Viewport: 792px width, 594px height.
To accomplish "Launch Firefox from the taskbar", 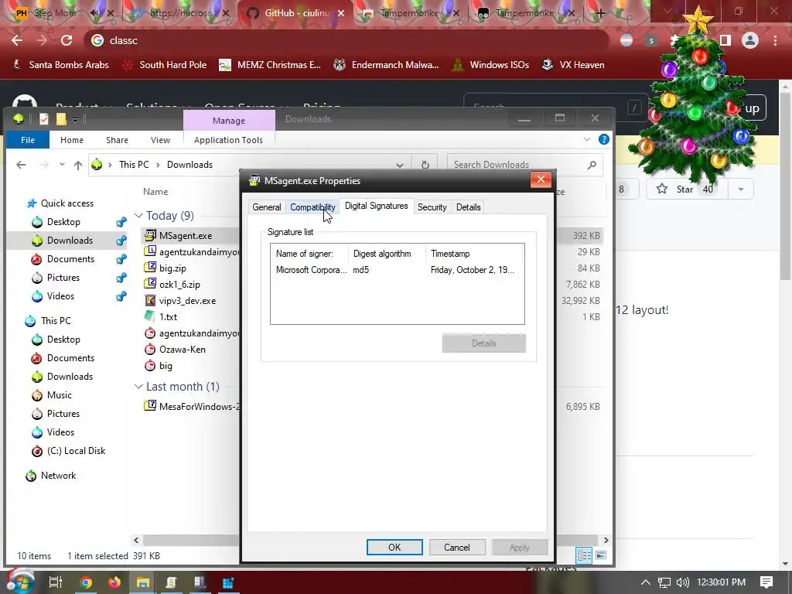I will click(x=114, y=582).
